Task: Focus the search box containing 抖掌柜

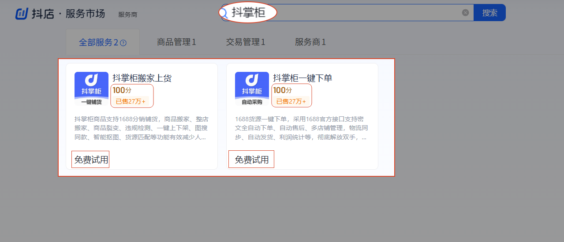Action: [347, 13]
